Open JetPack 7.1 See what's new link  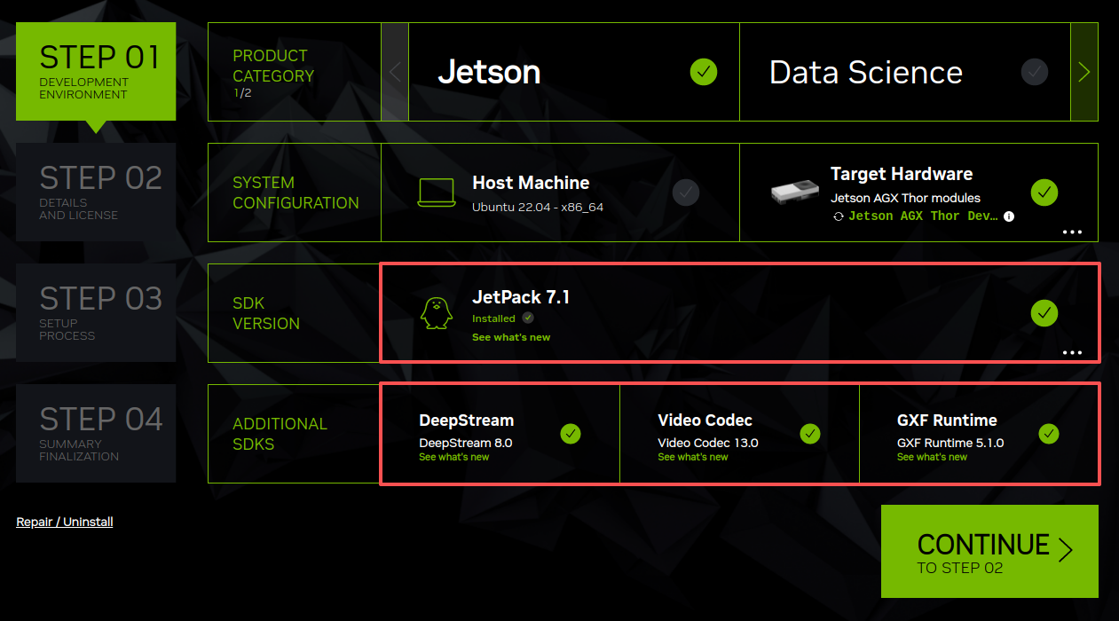pyautogui.click(x=511, y=337)
